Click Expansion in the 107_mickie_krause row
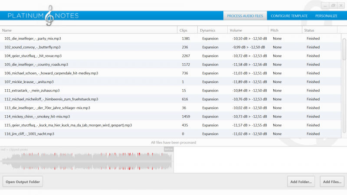 pyautogui.click(x=210, y=82)
